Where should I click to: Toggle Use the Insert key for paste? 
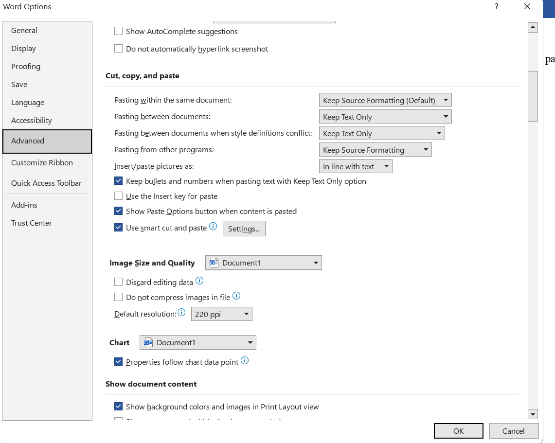point(118,196)
